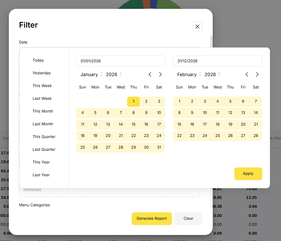Screen dimensions: 281x241
Task: Change the year beside January
Action: coord(114,74)
